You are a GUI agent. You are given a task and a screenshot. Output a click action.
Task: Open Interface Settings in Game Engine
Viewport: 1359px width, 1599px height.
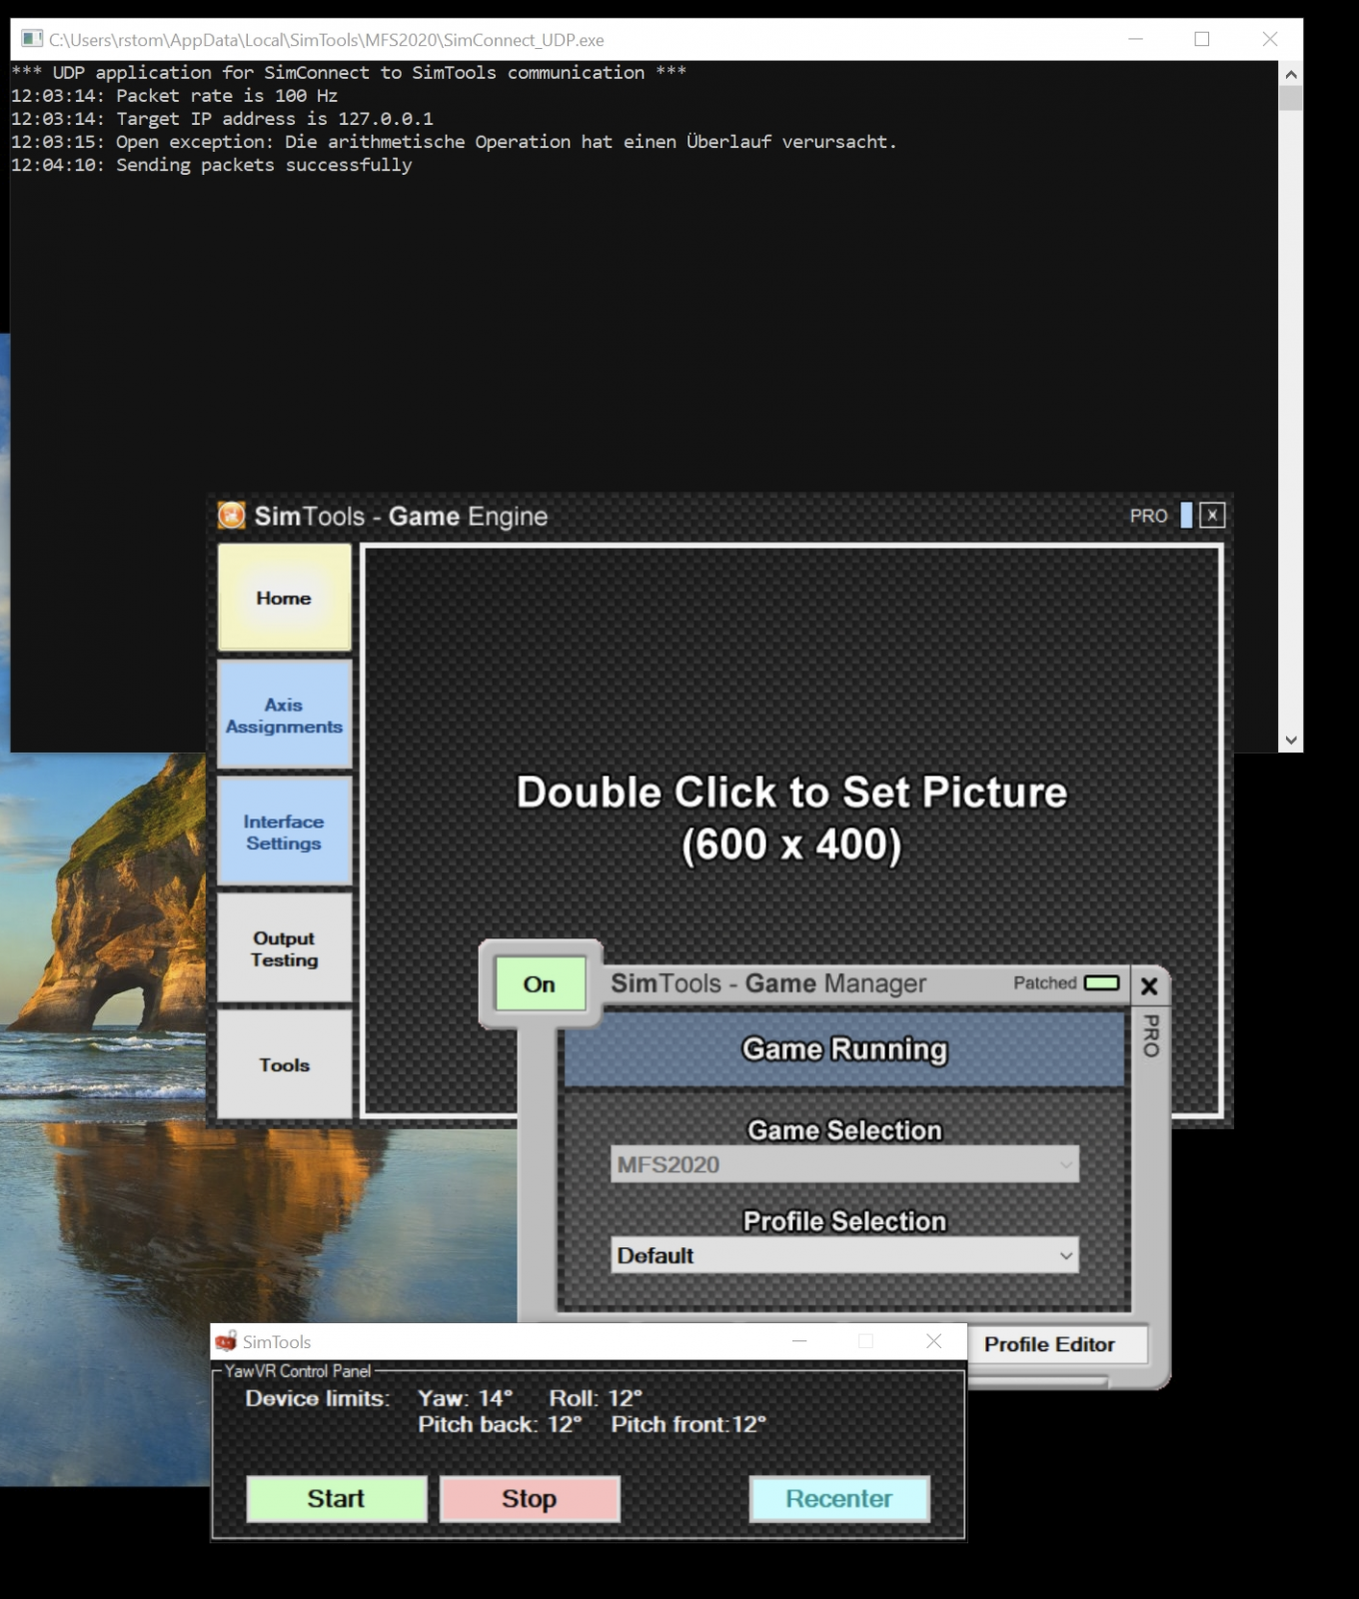click(x=285, y=831)
